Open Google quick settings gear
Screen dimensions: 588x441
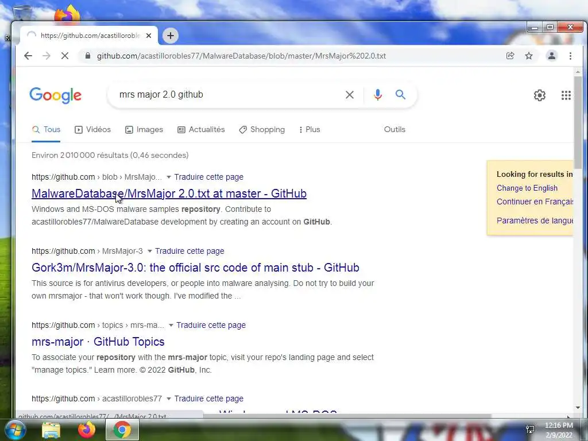click(540, 95)
